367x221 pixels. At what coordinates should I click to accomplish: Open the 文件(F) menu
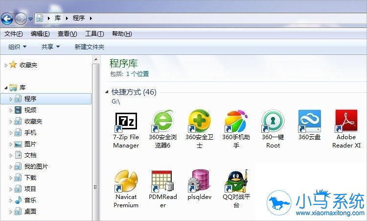14,34
